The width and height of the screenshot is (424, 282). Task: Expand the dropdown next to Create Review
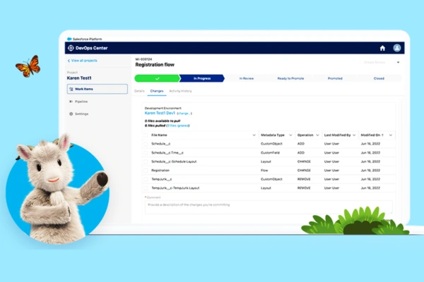[x=398, y=62]
